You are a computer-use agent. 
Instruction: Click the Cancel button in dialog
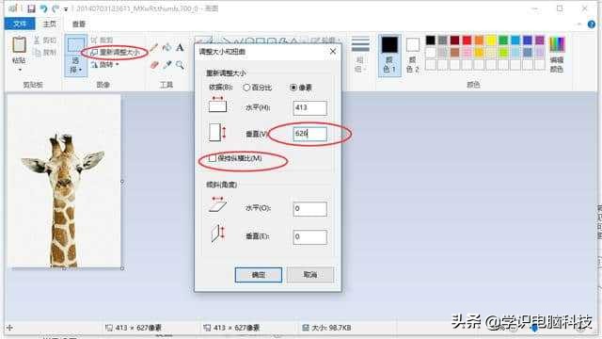click(x=310, y=275)
